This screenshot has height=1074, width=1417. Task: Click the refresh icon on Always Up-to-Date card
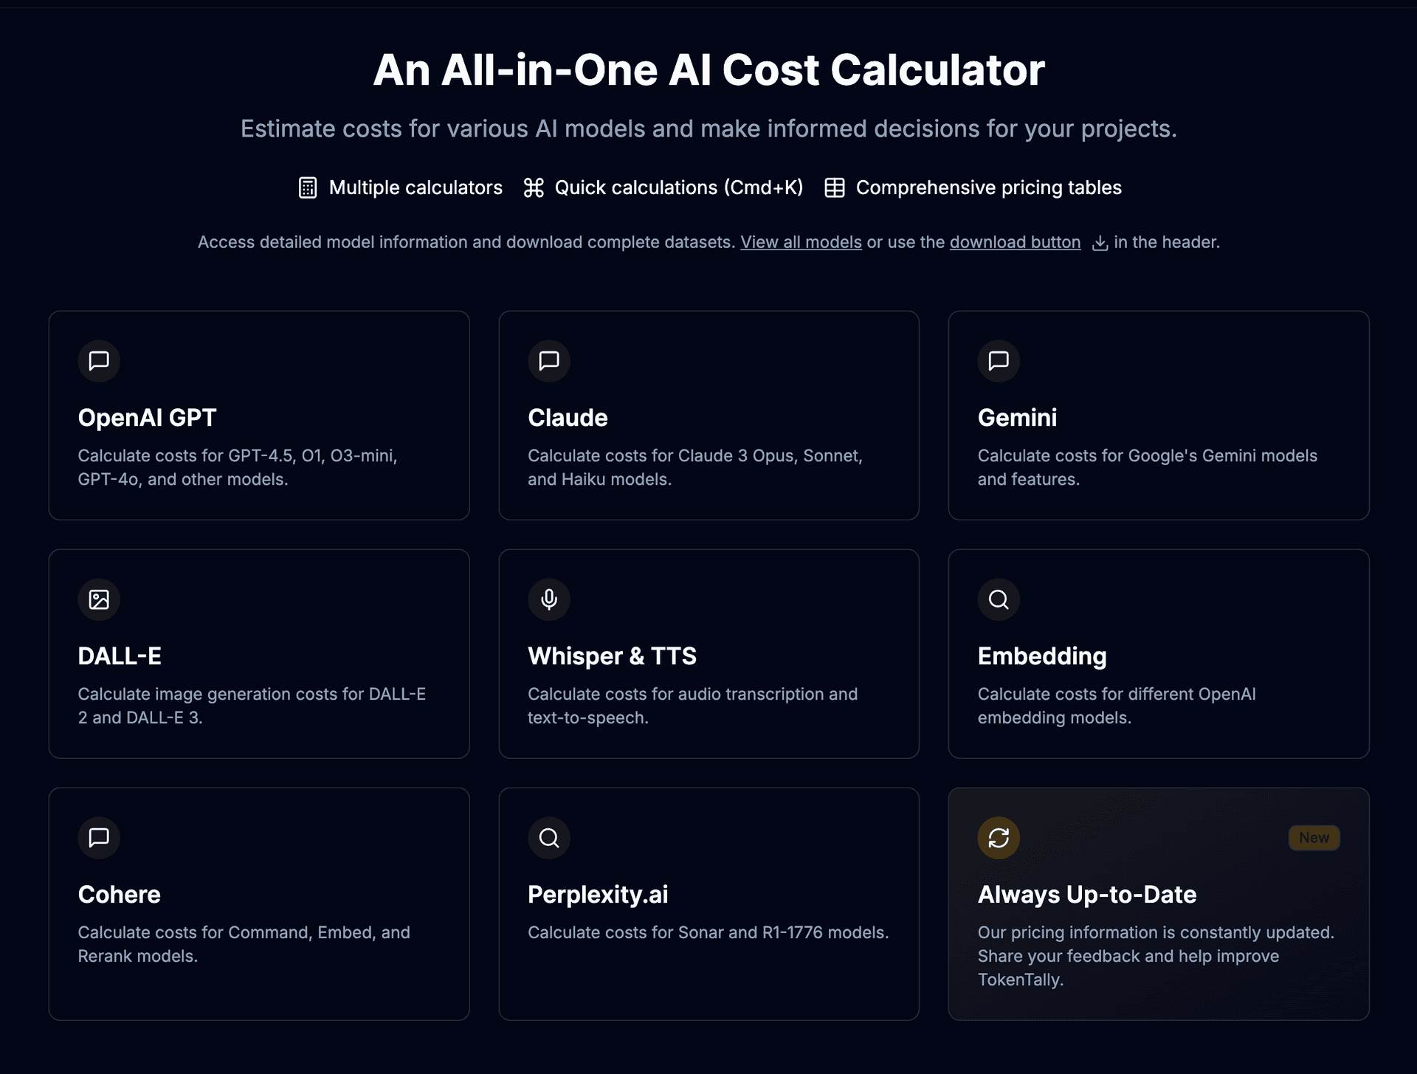(x=999, y=838)
